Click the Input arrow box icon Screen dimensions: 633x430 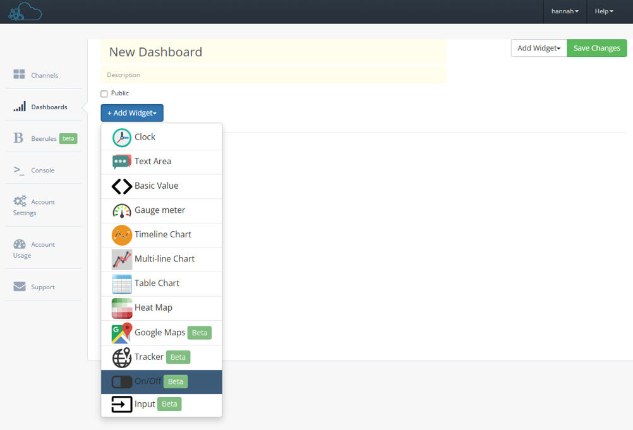click(x=121, y=404)
